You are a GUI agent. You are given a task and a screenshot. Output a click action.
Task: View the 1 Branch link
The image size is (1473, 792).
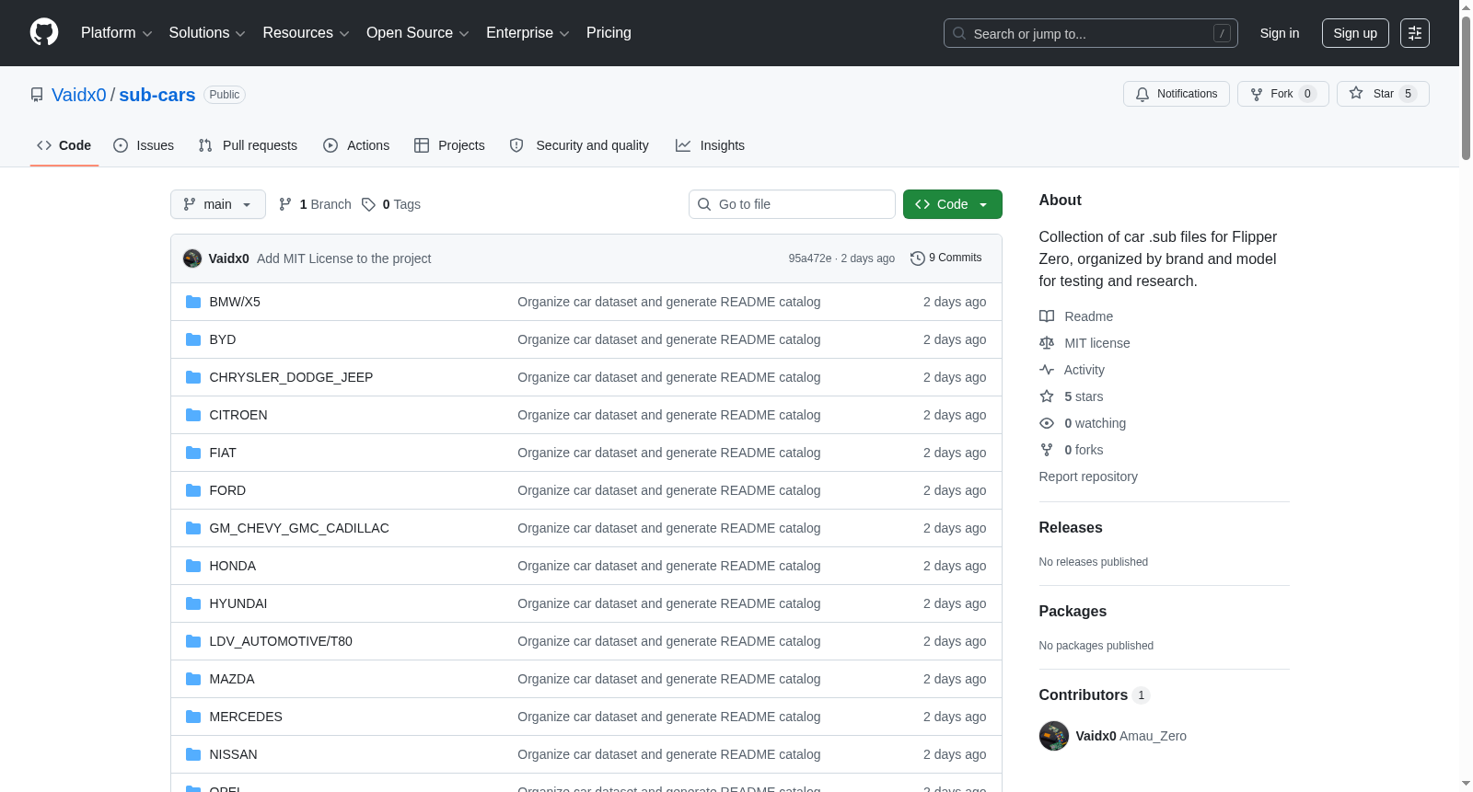tap(315, 204)
